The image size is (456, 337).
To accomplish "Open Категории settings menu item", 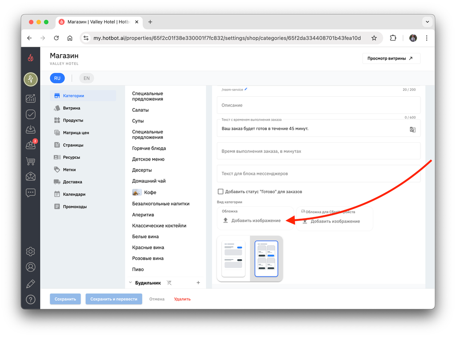I will pyautogui.click(x=83, y=96).
